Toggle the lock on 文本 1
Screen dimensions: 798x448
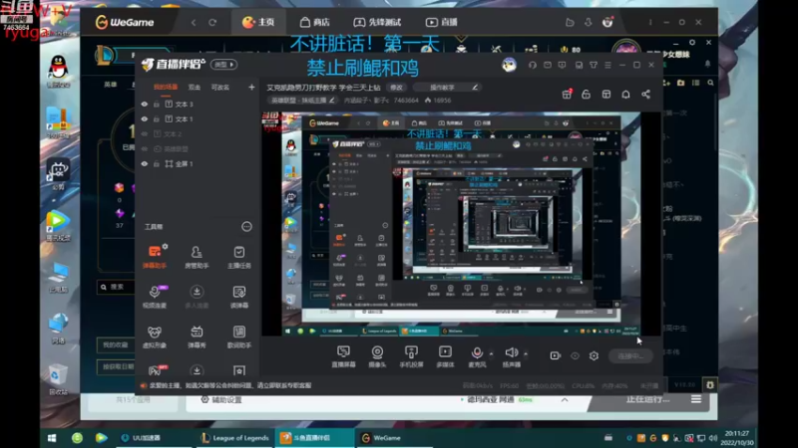coord(157,118)
